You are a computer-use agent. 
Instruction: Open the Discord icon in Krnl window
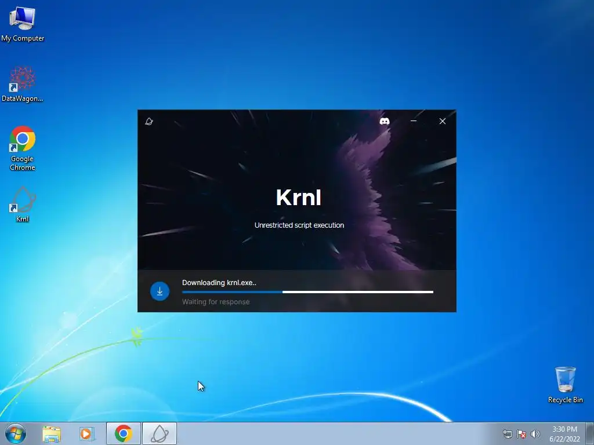tap(384, 121)
